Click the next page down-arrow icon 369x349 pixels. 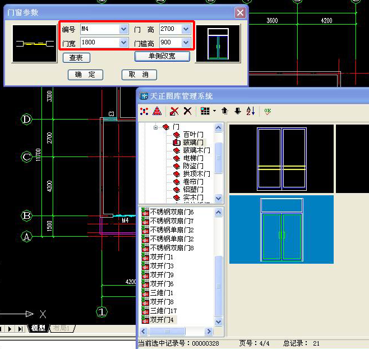point(238,111)
